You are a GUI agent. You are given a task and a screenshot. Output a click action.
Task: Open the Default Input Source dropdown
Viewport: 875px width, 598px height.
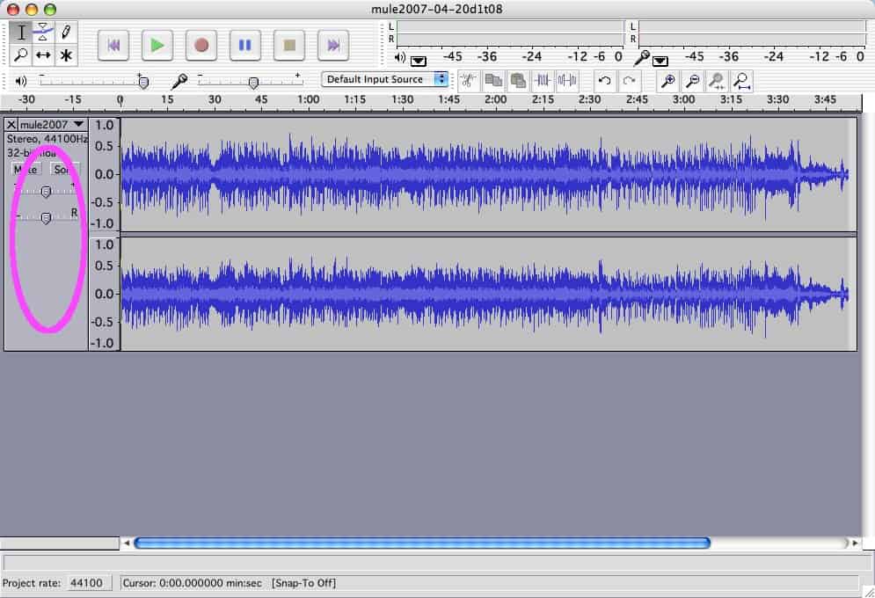point(386,79)
